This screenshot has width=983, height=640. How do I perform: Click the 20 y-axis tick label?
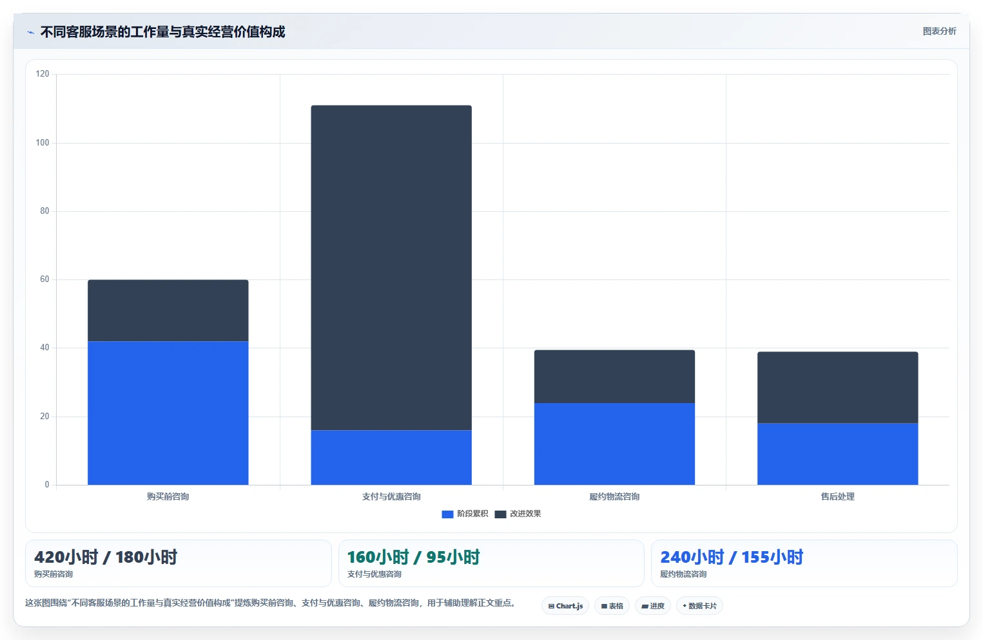pos(44,417)
